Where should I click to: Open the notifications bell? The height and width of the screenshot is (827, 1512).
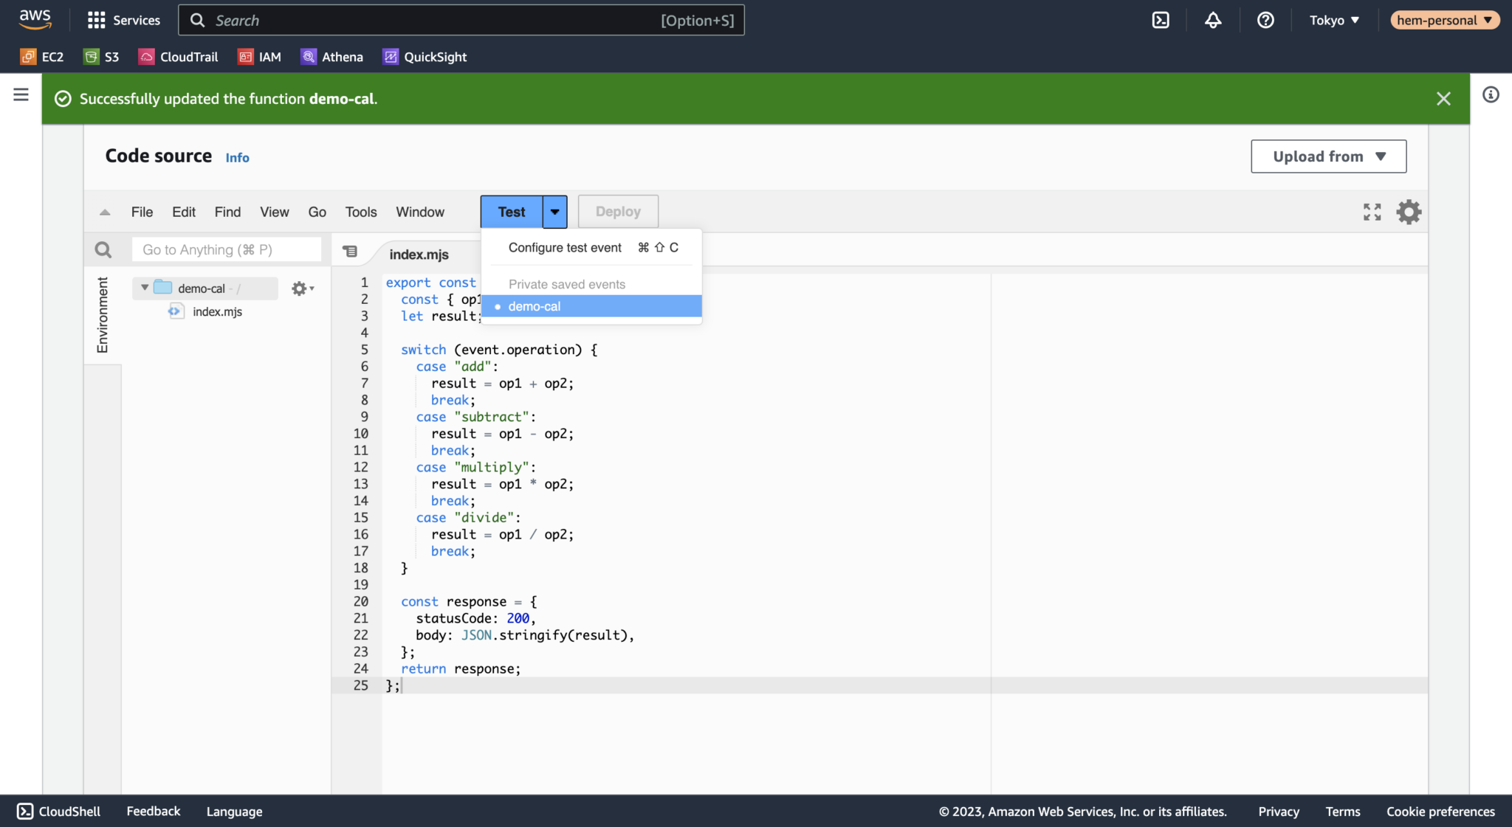pos(1213,20)
